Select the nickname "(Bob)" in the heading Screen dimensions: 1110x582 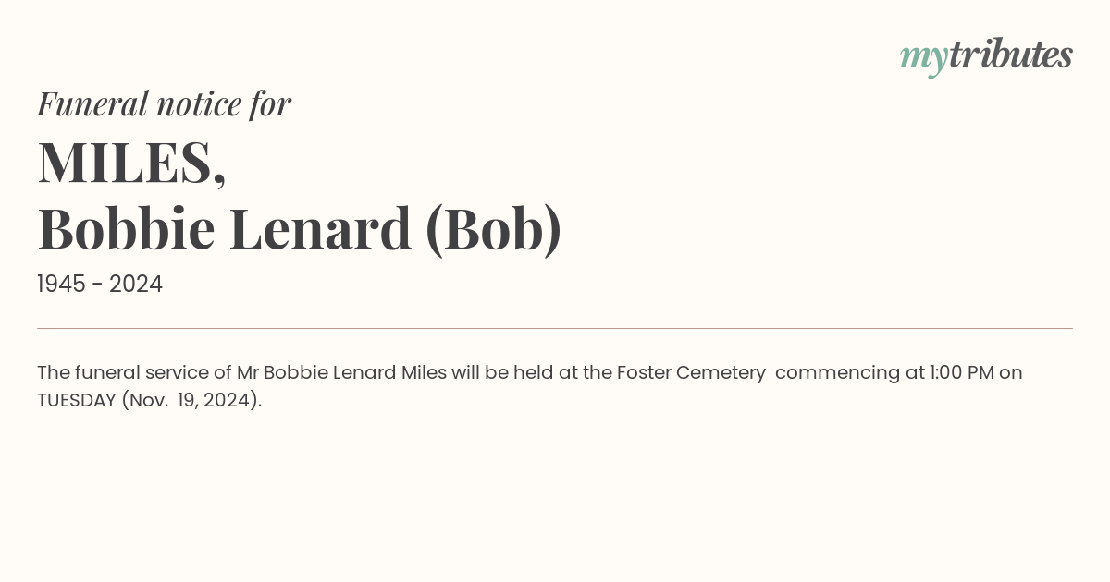[x=493, y=230]
